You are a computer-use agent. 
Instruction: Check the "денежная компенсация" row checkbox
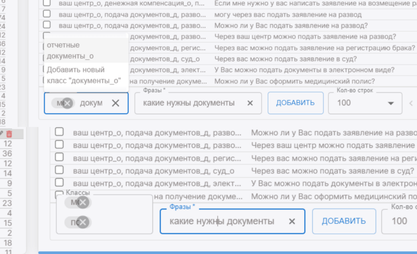[x=47, y=3]
